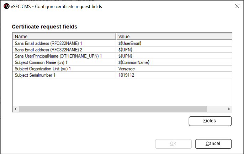Click the ${CommonName} value cell

174,62
